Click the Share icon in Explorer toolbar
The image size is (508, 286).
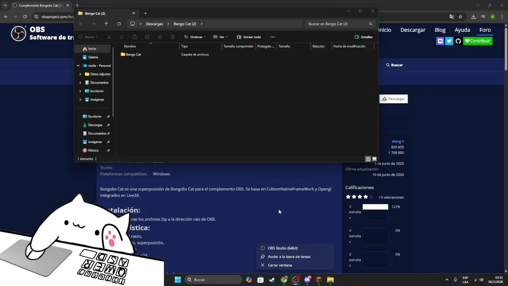(160, 37)
